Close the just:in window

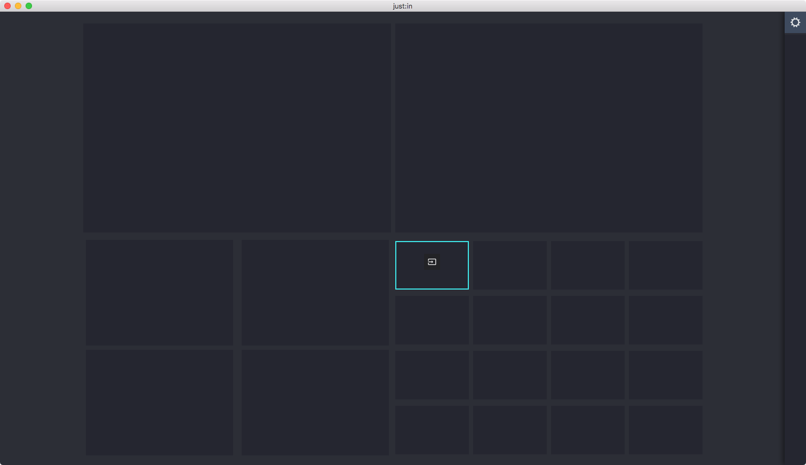pos(7,6)
